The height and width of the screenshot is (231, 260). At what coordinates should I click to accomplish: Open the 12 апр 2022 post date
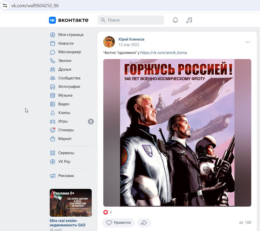click(129, 45)
